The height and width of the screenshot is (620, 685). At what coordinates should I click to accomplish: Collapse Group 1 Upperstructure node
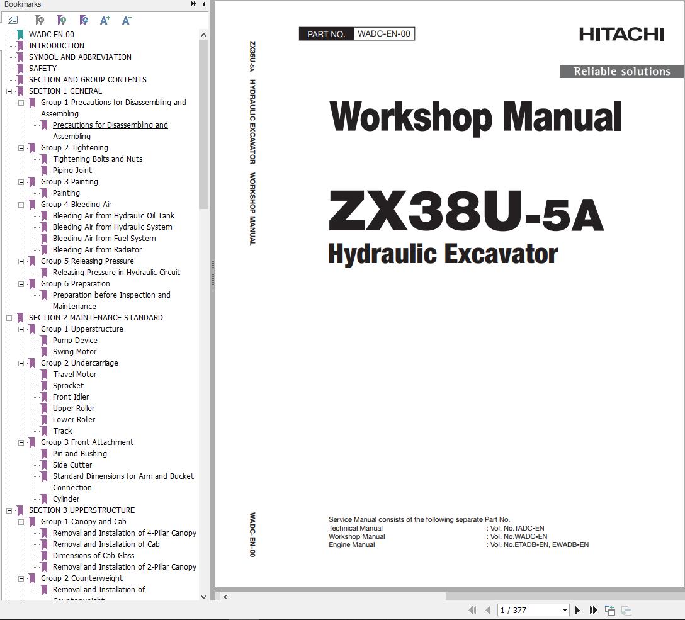pyautogui.click(x=21, y=330)
